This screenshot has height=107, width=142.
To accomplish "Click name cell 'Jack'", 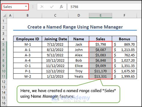I will (x=79, y=44).
